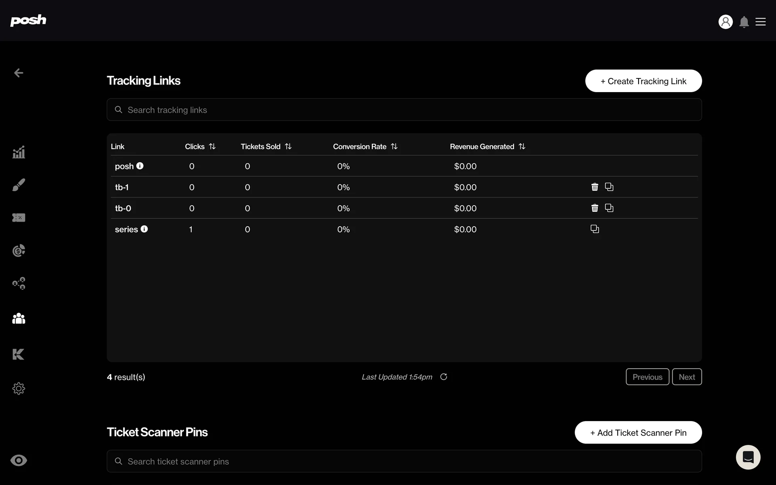The height and width of the screenshot is (485, 776).
Task: Sort table by Clicks column
Action: click(x=212, y=146)
